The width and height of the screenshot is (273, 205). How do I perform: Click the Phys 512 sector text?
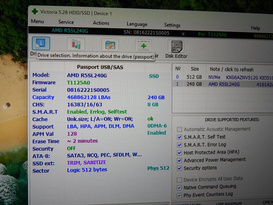point(158,168)
